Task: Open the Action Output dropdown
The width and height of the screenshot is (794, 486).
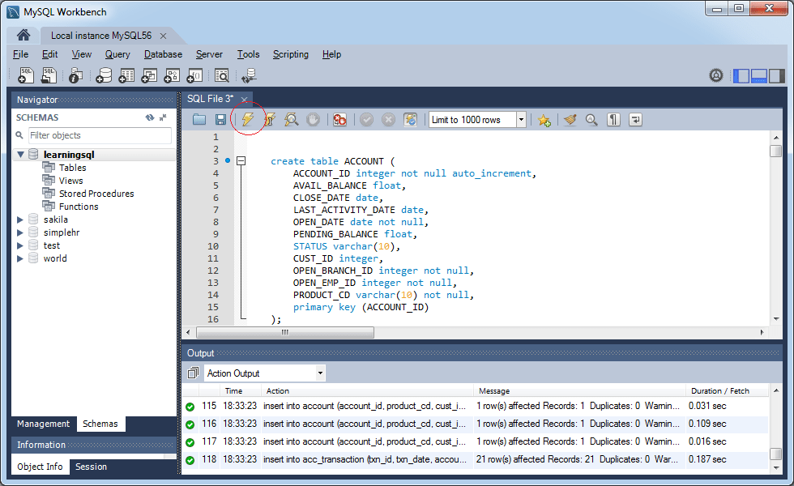Action: coord(320,373)
